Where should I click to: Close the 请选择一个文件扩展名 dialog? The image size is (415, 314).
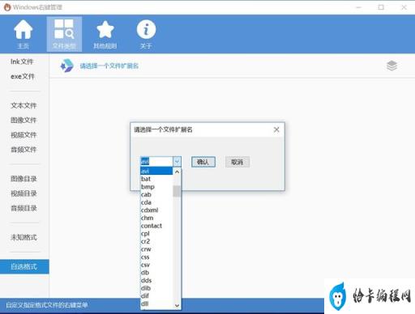coord(276,129)
